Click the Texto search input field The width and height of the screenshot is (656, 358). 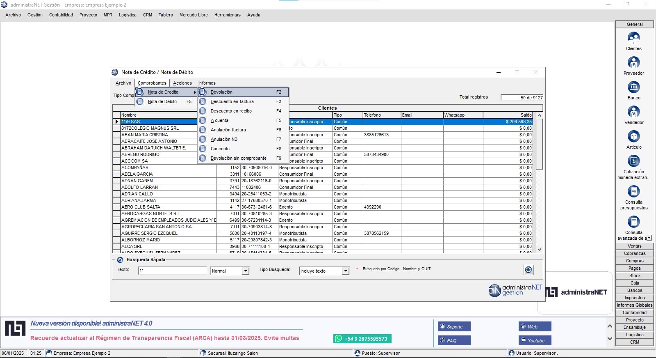click(173, 271)
